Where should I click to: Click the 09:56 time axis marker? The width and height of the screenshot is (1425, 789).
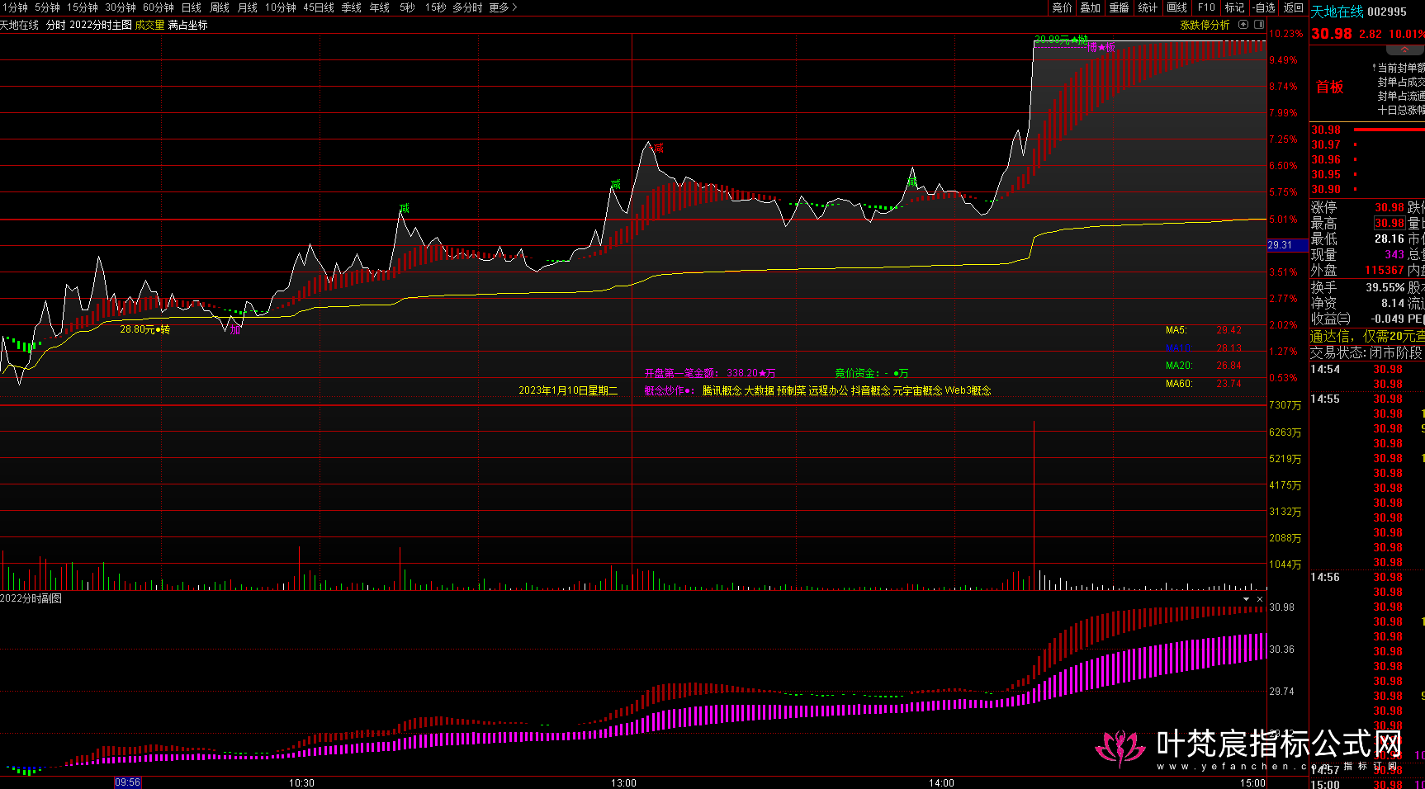point(127,782)
